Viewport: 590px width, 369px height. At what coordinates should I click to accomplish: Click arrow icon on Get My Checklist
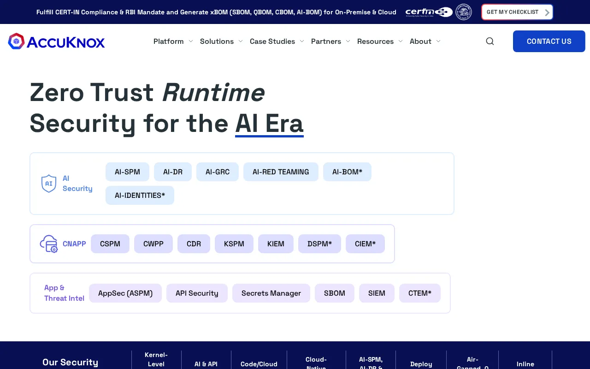click(x=547, y=12)
